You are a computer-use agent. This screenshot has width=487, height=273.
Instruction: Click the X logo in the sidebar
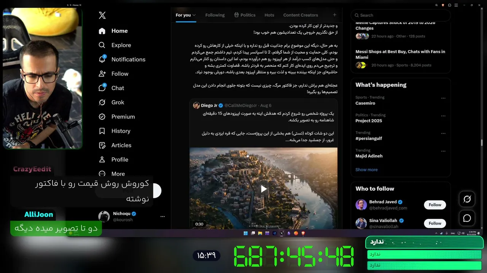tap(102, 16)
